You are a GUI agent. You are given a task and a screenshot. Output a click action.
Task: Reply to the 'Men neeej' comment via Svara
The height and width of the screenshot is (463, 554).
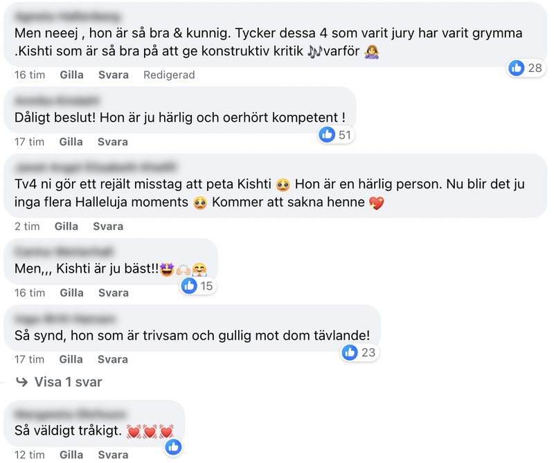coord(114,75)
